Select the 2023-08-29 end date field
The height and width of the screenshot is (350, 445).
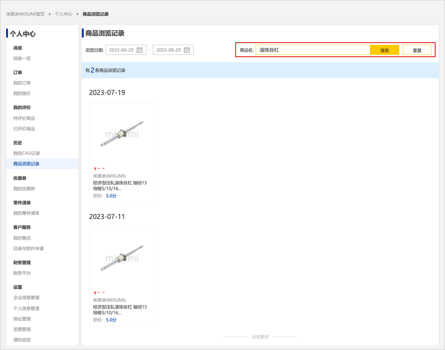tap(169, 50)
